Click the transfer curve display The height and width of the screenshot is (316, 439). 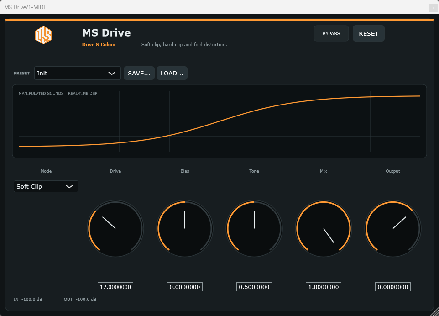(x=219, y=121)
